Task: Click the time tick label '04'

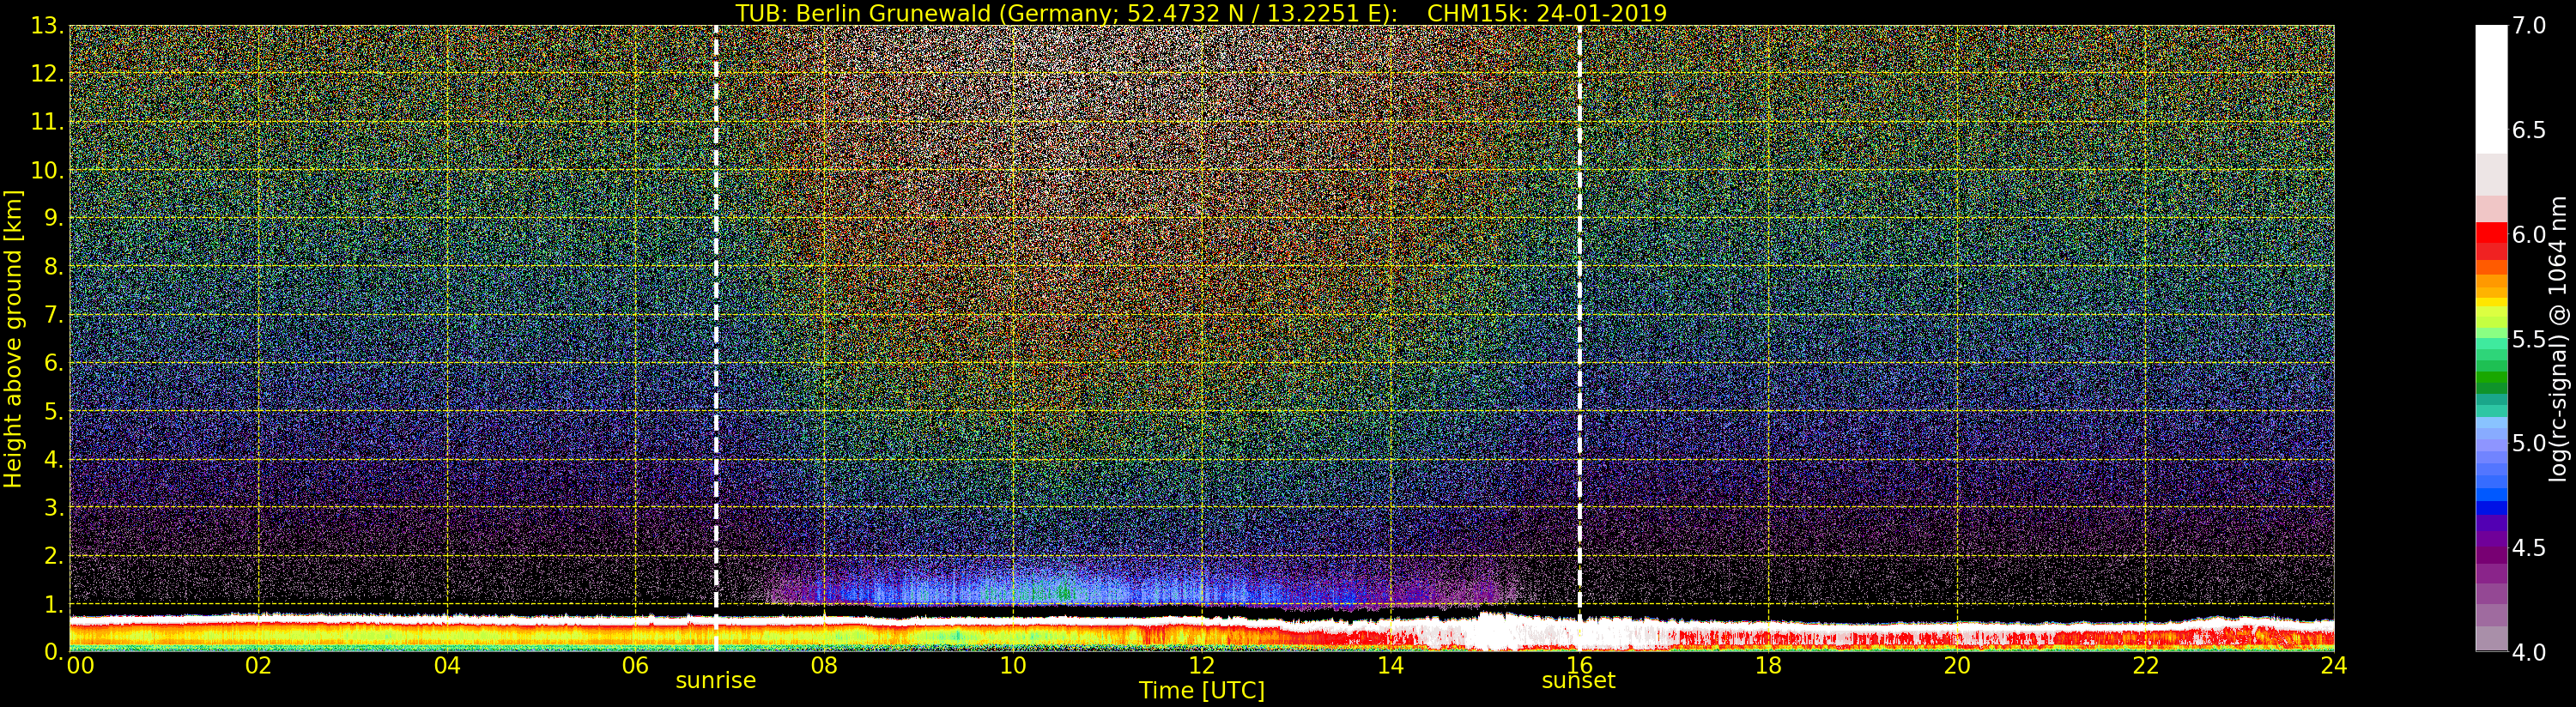Action: click(447, 665)
